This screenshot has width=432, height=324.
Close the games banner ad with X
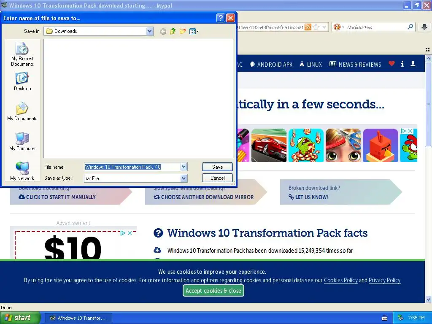(x=410, y=131)
